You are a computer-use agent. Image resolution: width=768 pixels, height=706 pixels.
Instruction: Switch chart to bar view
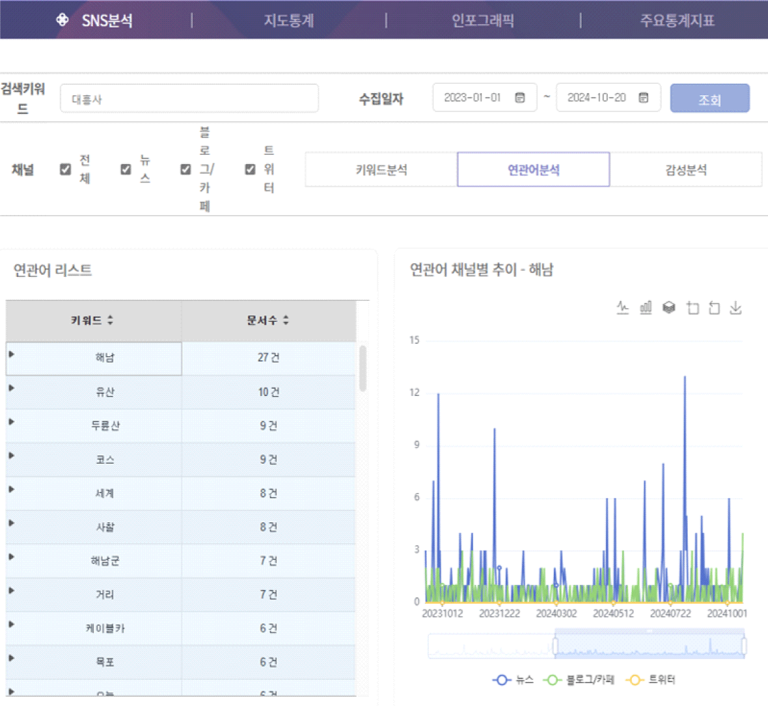[646, 307]
